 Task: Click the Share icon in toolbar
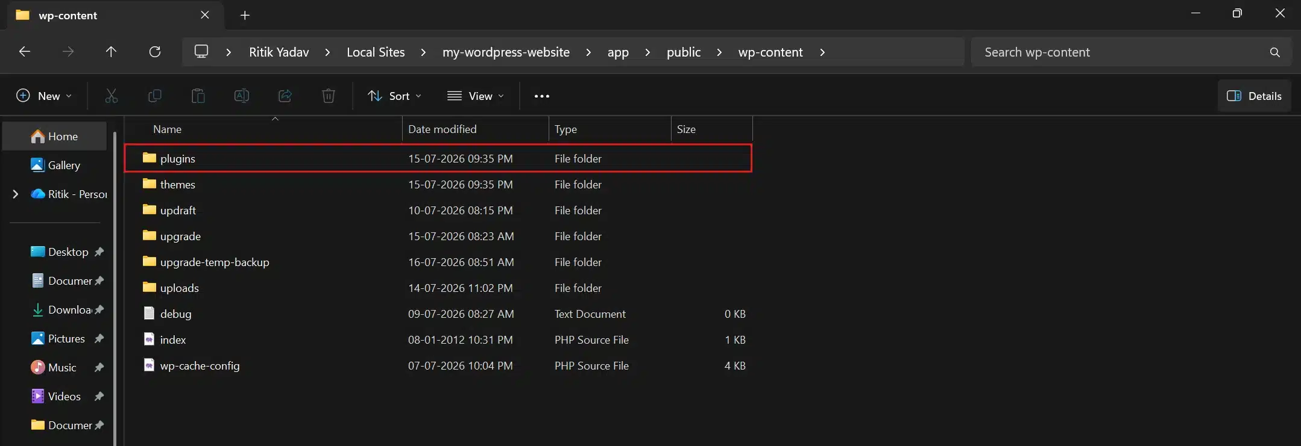(x=285, y=96)
